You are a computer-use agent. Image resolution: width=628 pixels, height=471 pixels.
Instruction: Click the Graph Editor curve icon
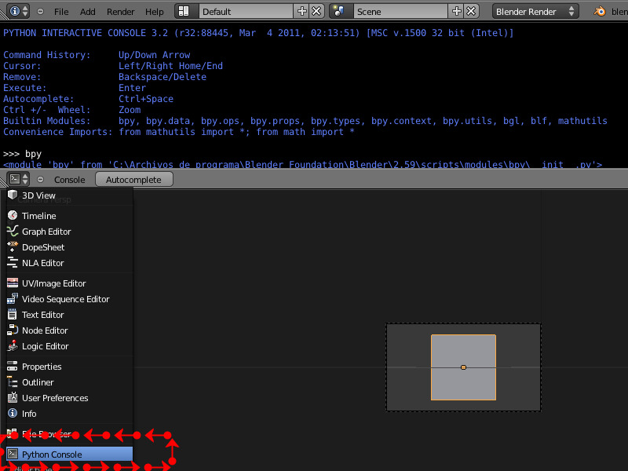(13, 231)
